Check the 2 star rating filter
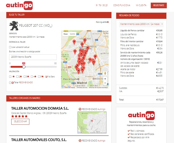The image size is (174, 143). [x=17, y=77]
